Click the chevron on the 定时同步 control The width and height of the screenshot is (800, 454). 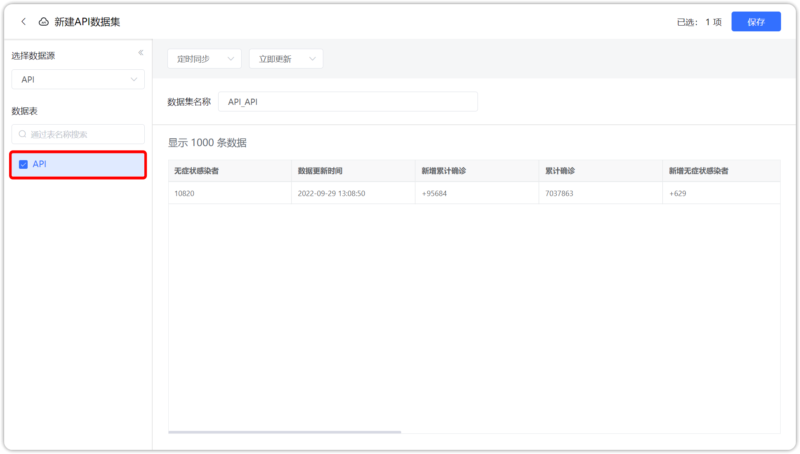click(x=231, y=59)
